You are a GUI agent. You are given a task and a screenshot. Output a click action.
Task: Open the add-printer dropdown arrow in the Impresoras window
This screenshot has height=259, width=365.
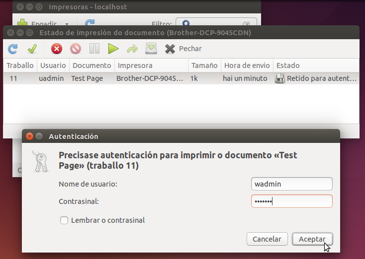[67, 24]
